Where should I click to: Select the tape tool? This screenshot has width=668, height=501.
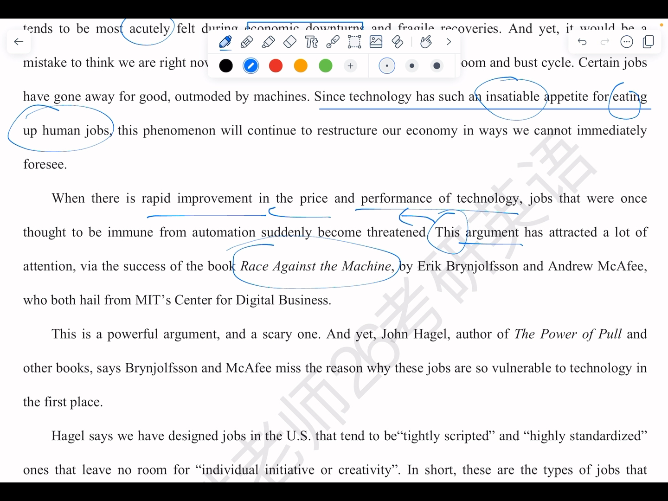pos(398,42)
